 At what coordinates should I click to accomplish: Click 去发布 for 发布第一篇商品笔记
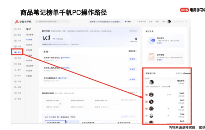point(132,59)
